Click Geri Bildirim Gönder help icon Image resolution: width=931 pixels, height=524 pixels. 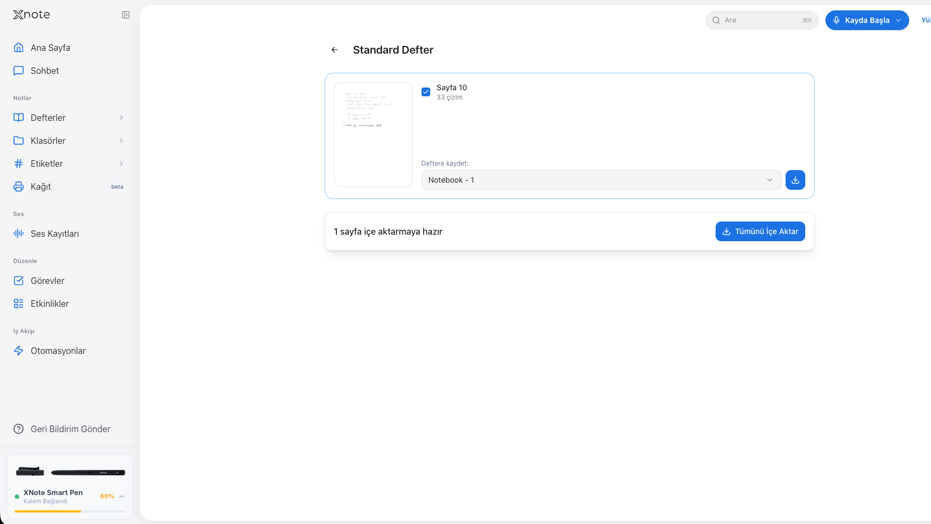click(x=19, y=429)
